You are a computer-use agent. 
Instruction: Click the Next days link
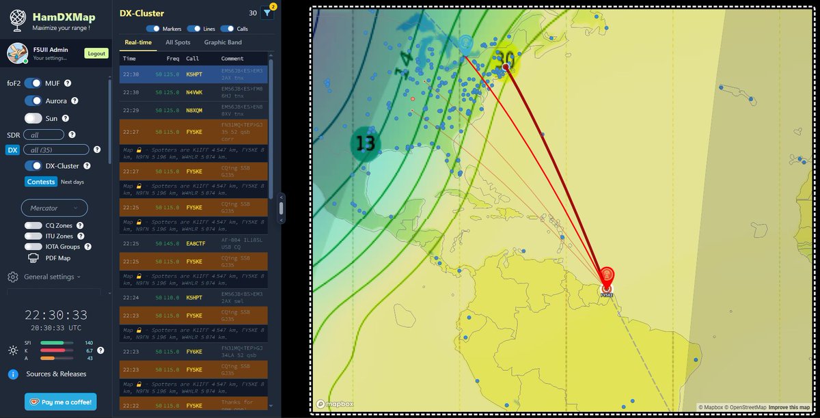[x=72, y=182]
